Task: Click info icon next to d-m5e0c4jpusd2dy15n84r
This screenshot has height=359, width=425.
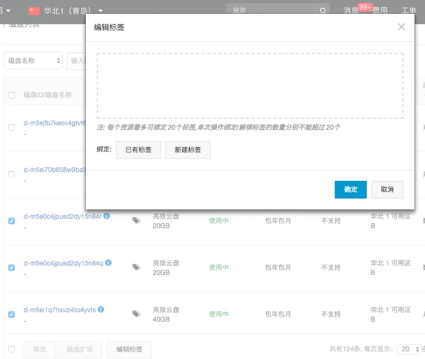Action: pos(107,216)
